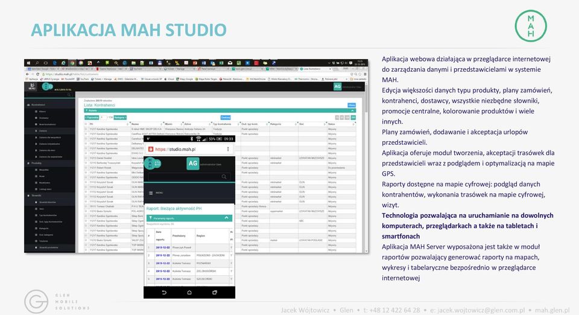Click the phone search input field
This screenshot has height=315, width=579.
tap(189, 177)
